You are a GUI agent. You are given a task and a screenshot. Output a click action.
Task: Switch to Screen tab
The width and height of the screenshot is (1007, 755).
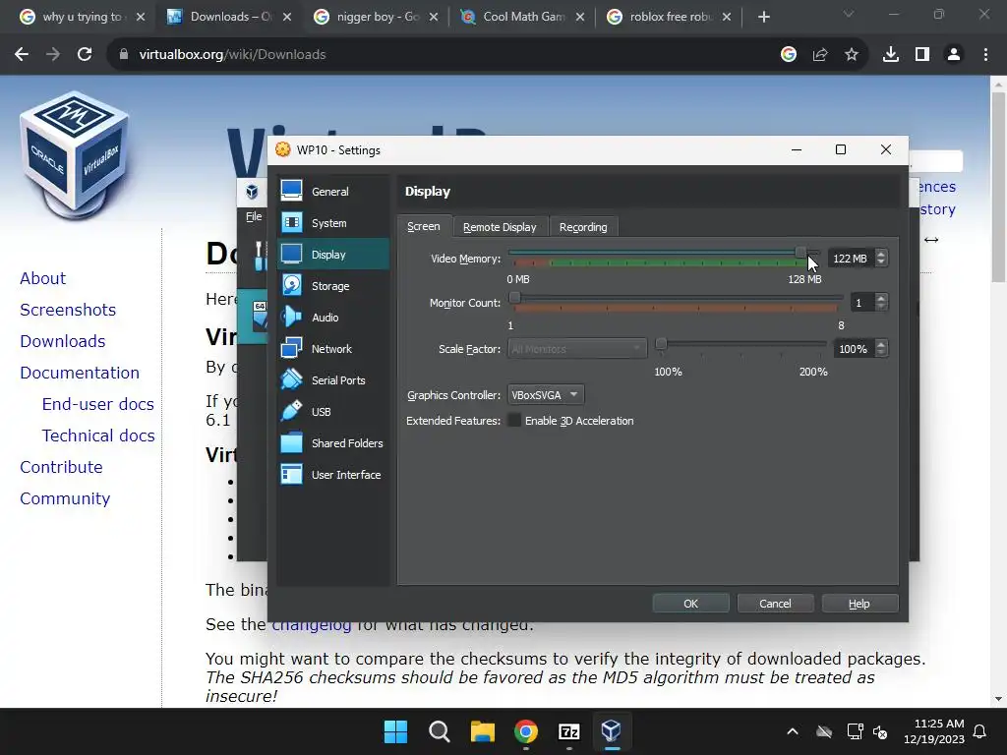pos(424,227)
